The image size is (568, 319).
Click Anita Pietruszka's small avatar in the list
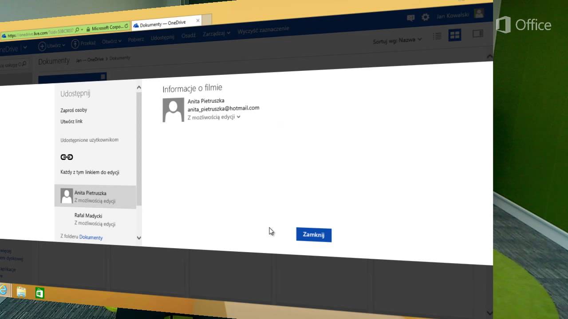[x=67, y=196]
